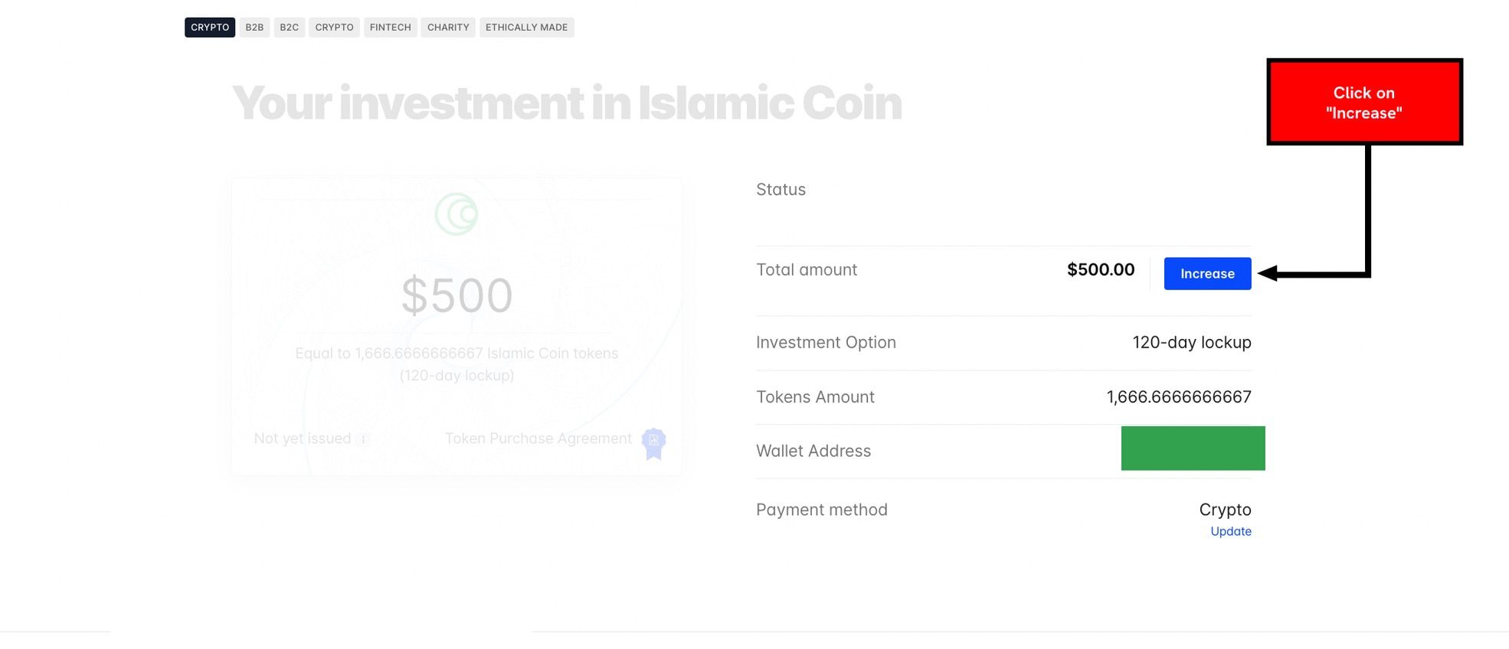Screen dimensions: 1509x649
Task: Select the B2B tag
Action: [254, 28]
